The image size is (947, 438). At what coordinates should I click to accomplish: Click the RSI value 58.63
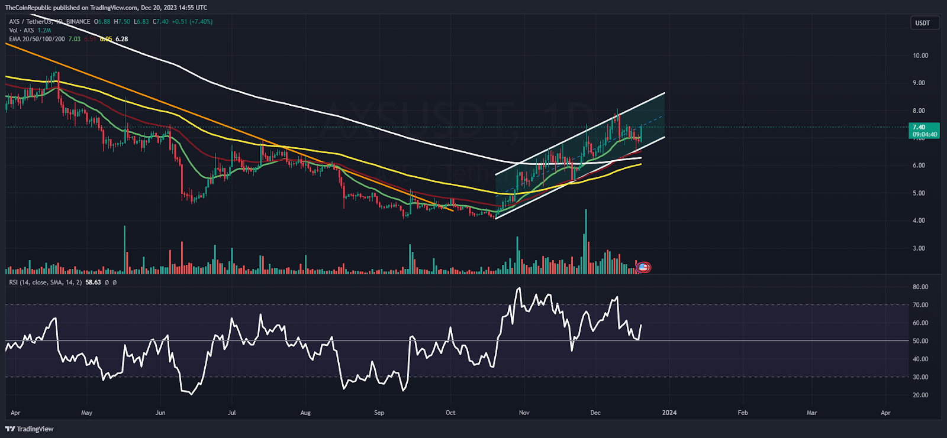[x=93, y=283]
